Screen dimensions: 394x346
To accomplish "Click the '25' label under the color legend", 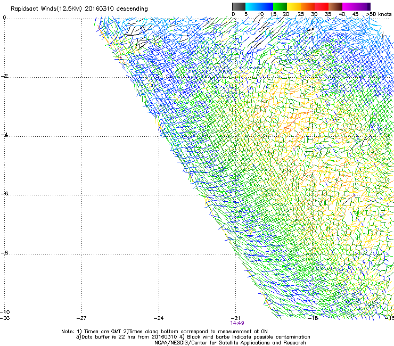I will pyautogui.click(x=301, y=14).
